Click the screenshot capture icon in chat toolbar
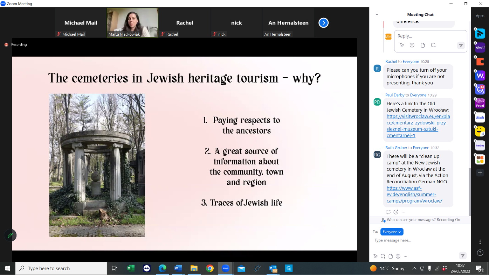 (x=383, y=256)
